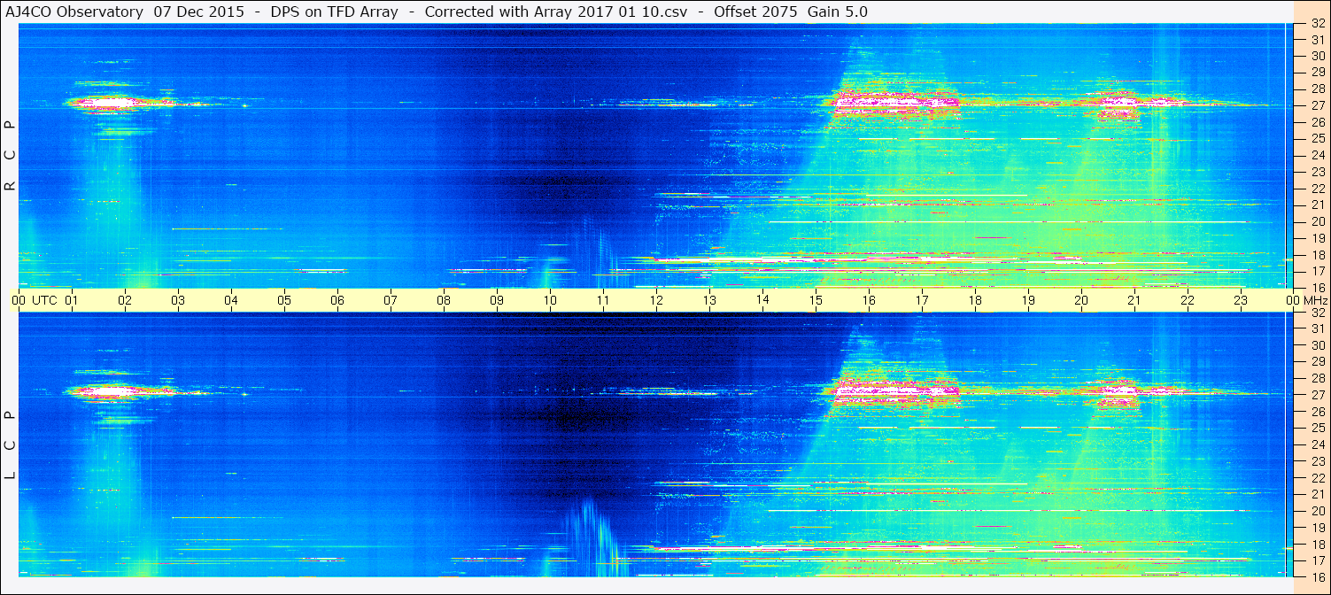Click the 10 UTC hour marker

point(550,300)
